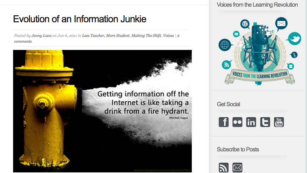Click the yellow fire hydrant post image

pos(102,111)
